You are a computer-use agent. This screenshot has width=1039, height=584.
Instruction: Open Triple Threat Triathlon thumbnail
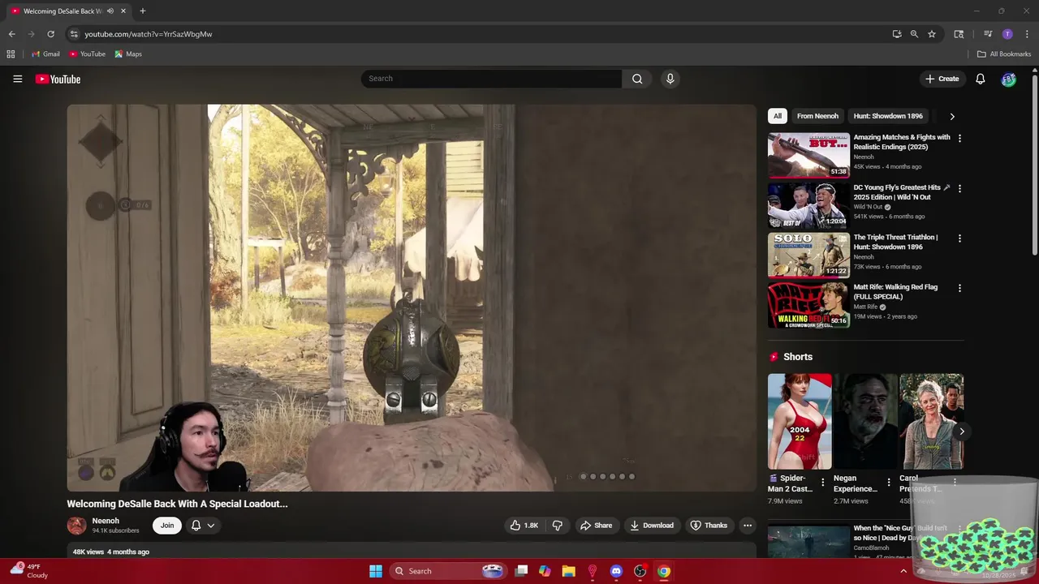[808, 255]
